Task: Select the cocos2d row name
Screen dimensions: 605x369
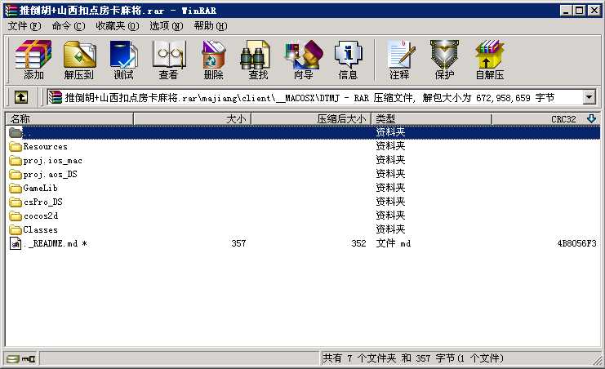Action: 41,216
